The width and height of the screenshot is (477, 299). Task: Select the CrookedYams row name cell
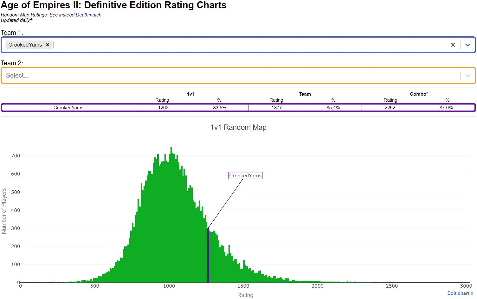point(68,108)
